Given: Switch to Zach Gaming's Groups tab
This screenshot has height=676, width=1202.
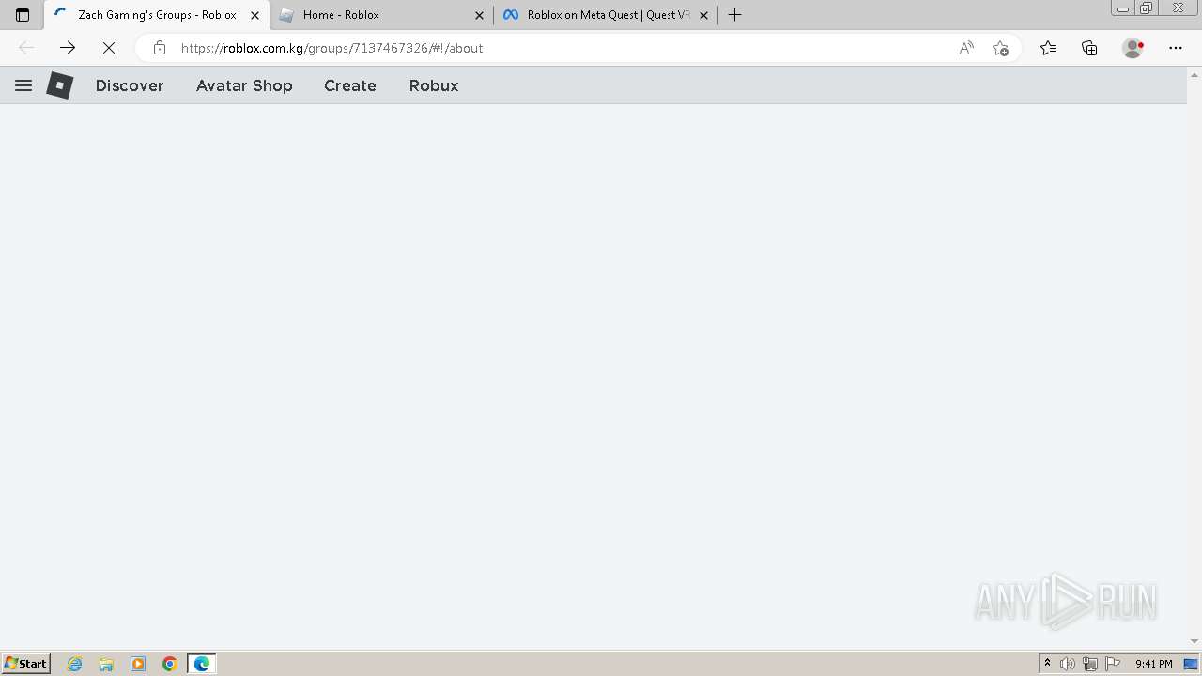Looking at the screenshot, I should [156, 15].
